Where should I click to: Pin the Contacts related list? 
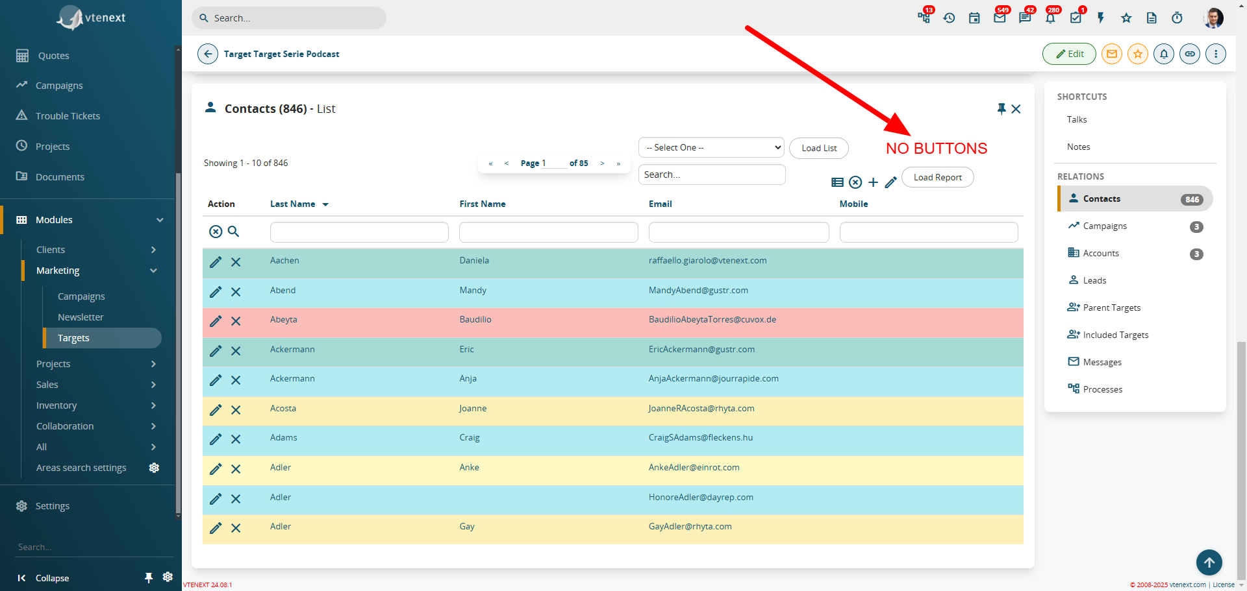tap(1001, 109)
